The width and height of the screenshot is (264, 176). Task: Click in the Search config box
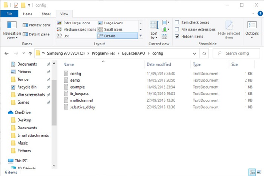click(236, 53)
